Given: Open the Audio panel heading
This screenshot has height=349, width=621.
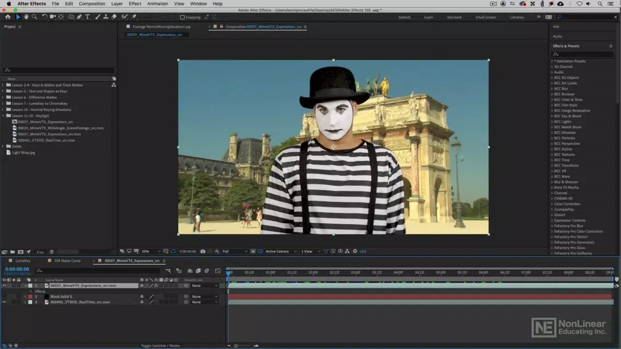Looking at the screenshot, I should [x=557, y=37].
